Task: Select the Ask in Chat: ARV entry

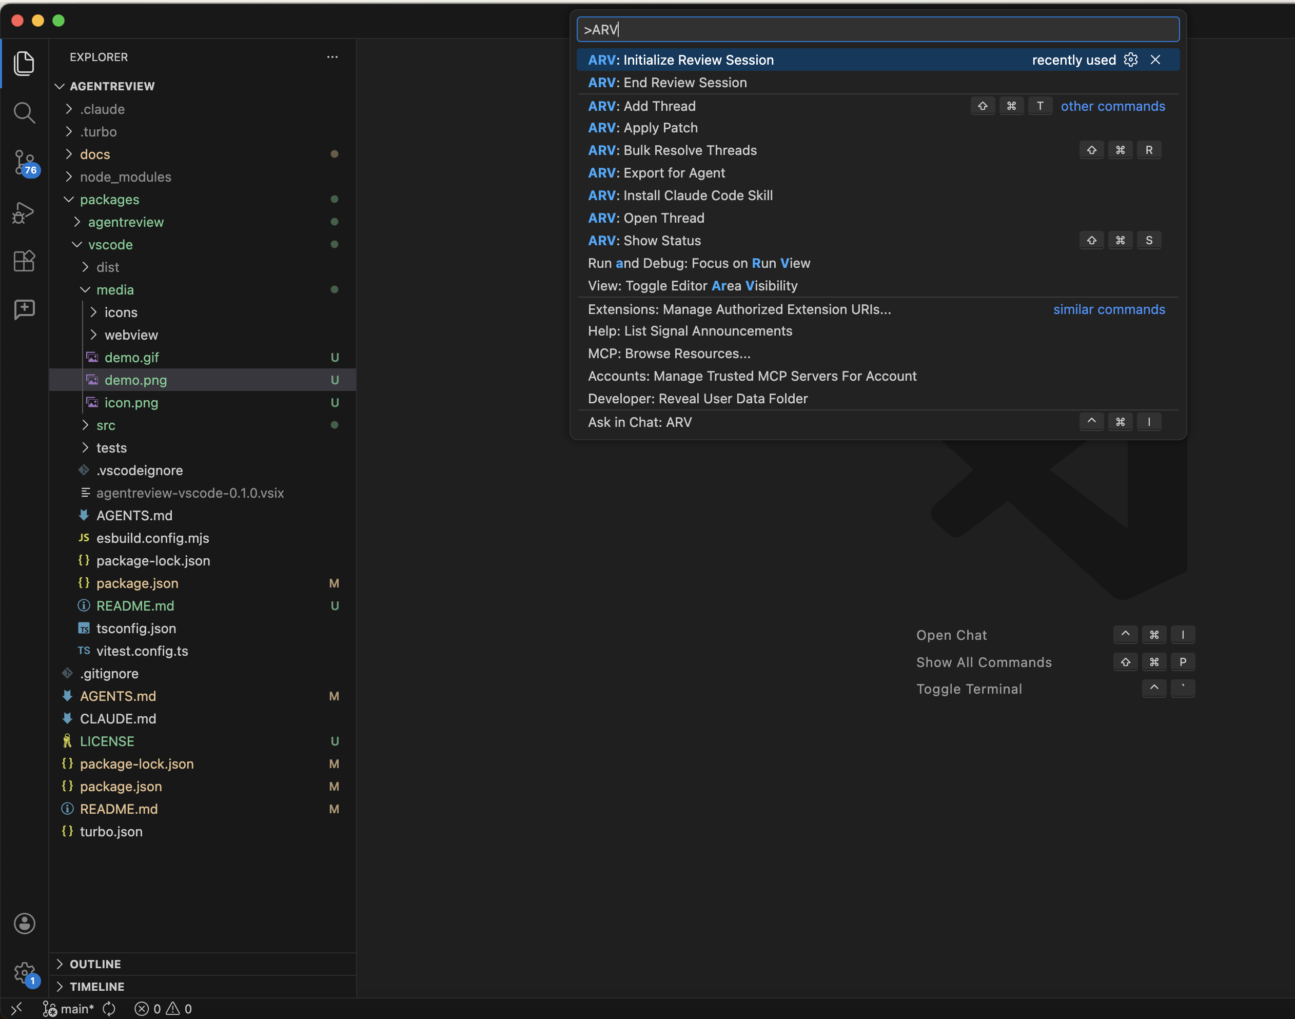Action: click(x=639, y=422)
